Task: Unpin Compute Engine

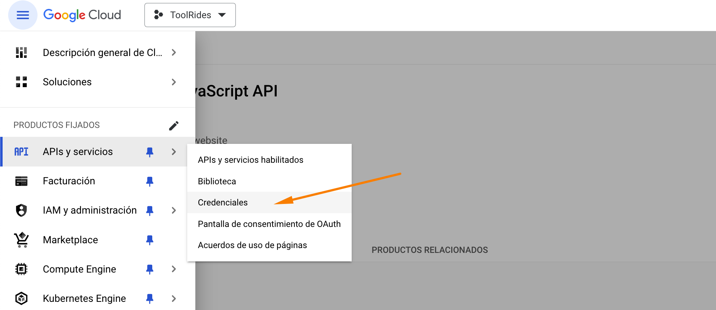Action: click(150, 269)
